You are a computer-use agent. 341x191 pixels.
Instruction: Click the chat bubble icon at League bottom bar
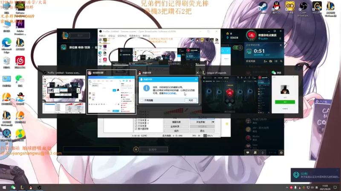(x=248, y=153)
